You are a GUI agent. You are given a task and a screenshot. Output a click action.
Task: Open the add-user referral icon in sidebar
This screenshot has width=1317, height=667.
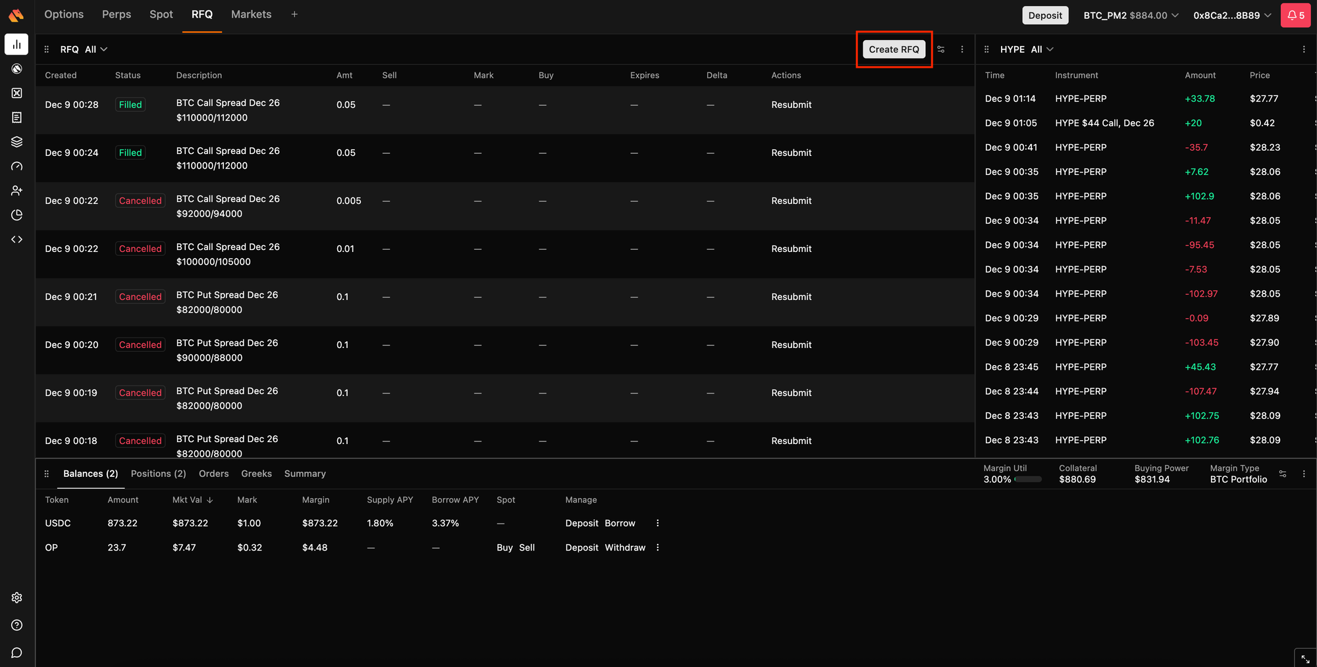point(16,191)
